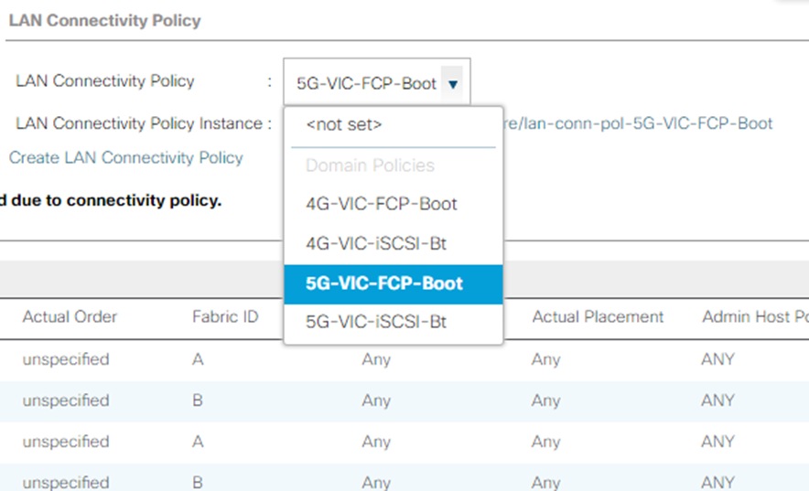Click the LAN Connectivity Policy section title
This screenshot has width=809, height=491.
(104, 20)
